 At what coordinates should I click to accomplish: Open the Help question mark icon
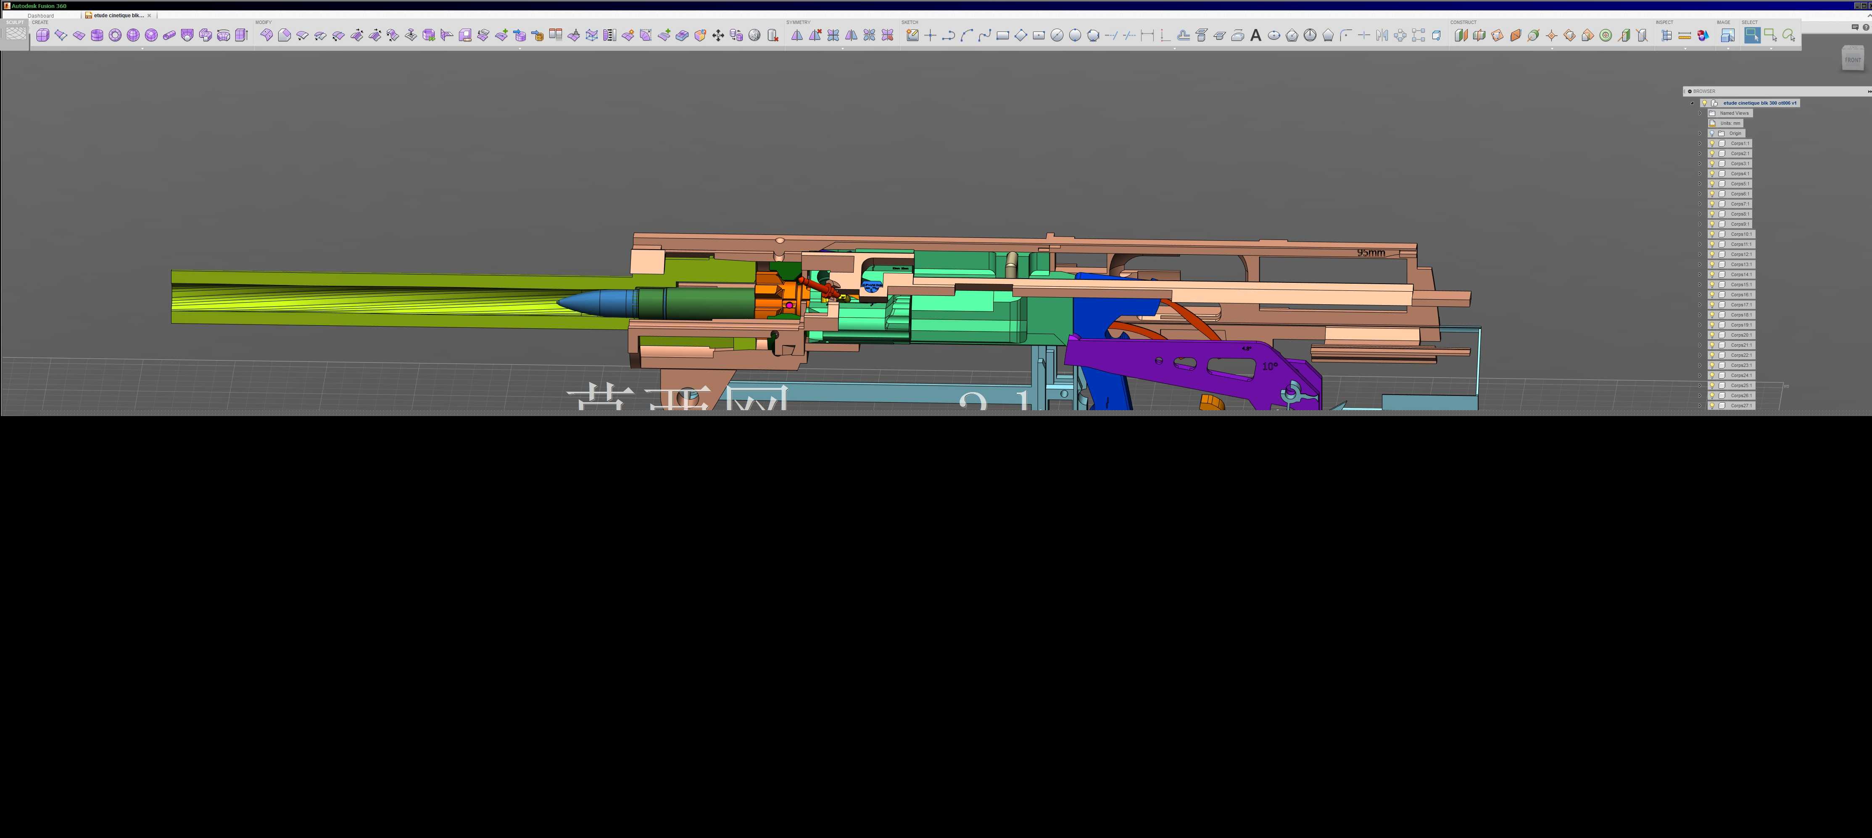1866,27
